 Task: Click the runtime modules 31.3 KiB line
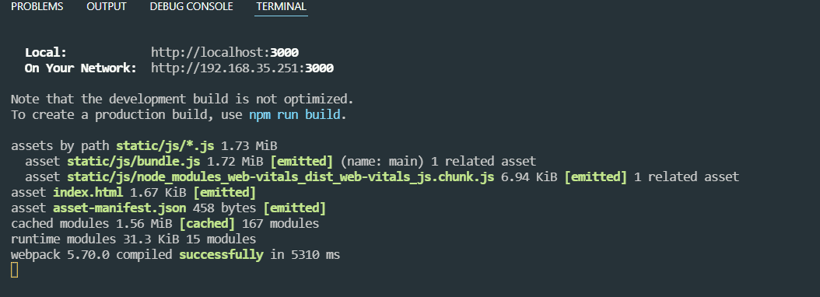pos(133,239)
